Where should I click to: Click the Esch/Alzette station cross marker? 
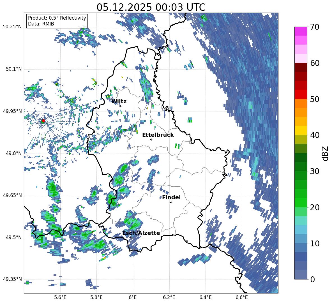[131, 238]
